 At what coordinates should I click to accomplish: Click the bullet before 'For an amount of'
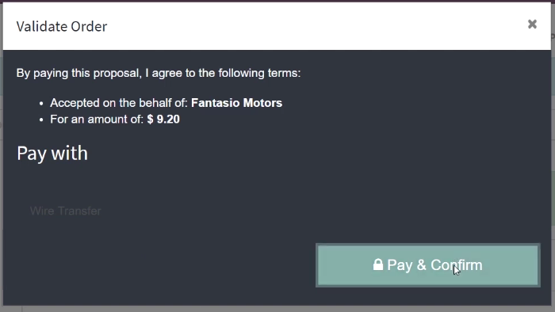(41, 120)
